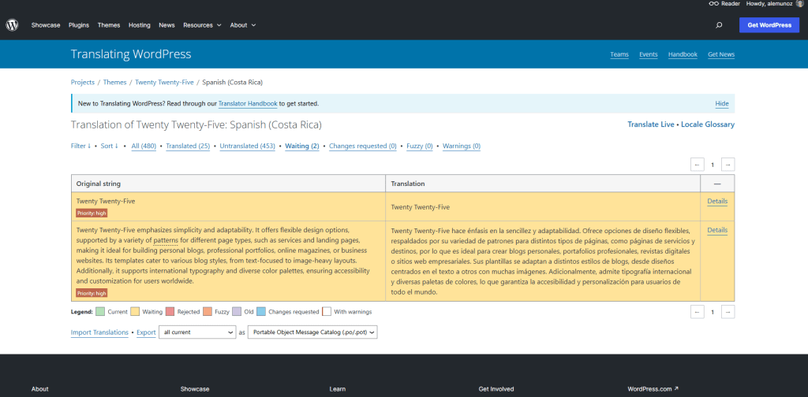Click the dash header in actions column

pos(717,184)
